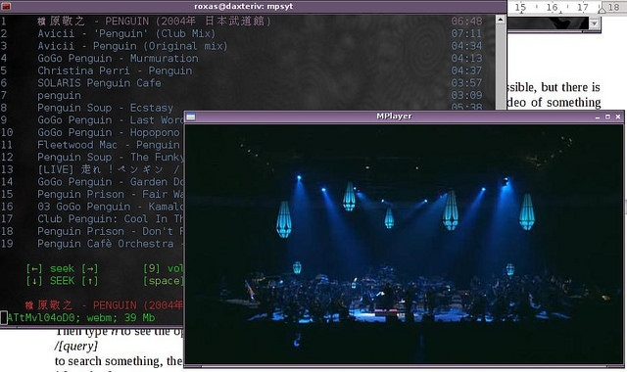The width and height of the screenshot is (627, 372).
Task: Open the dropdown arrow below the ruler
Action: [x=595, y=23]
